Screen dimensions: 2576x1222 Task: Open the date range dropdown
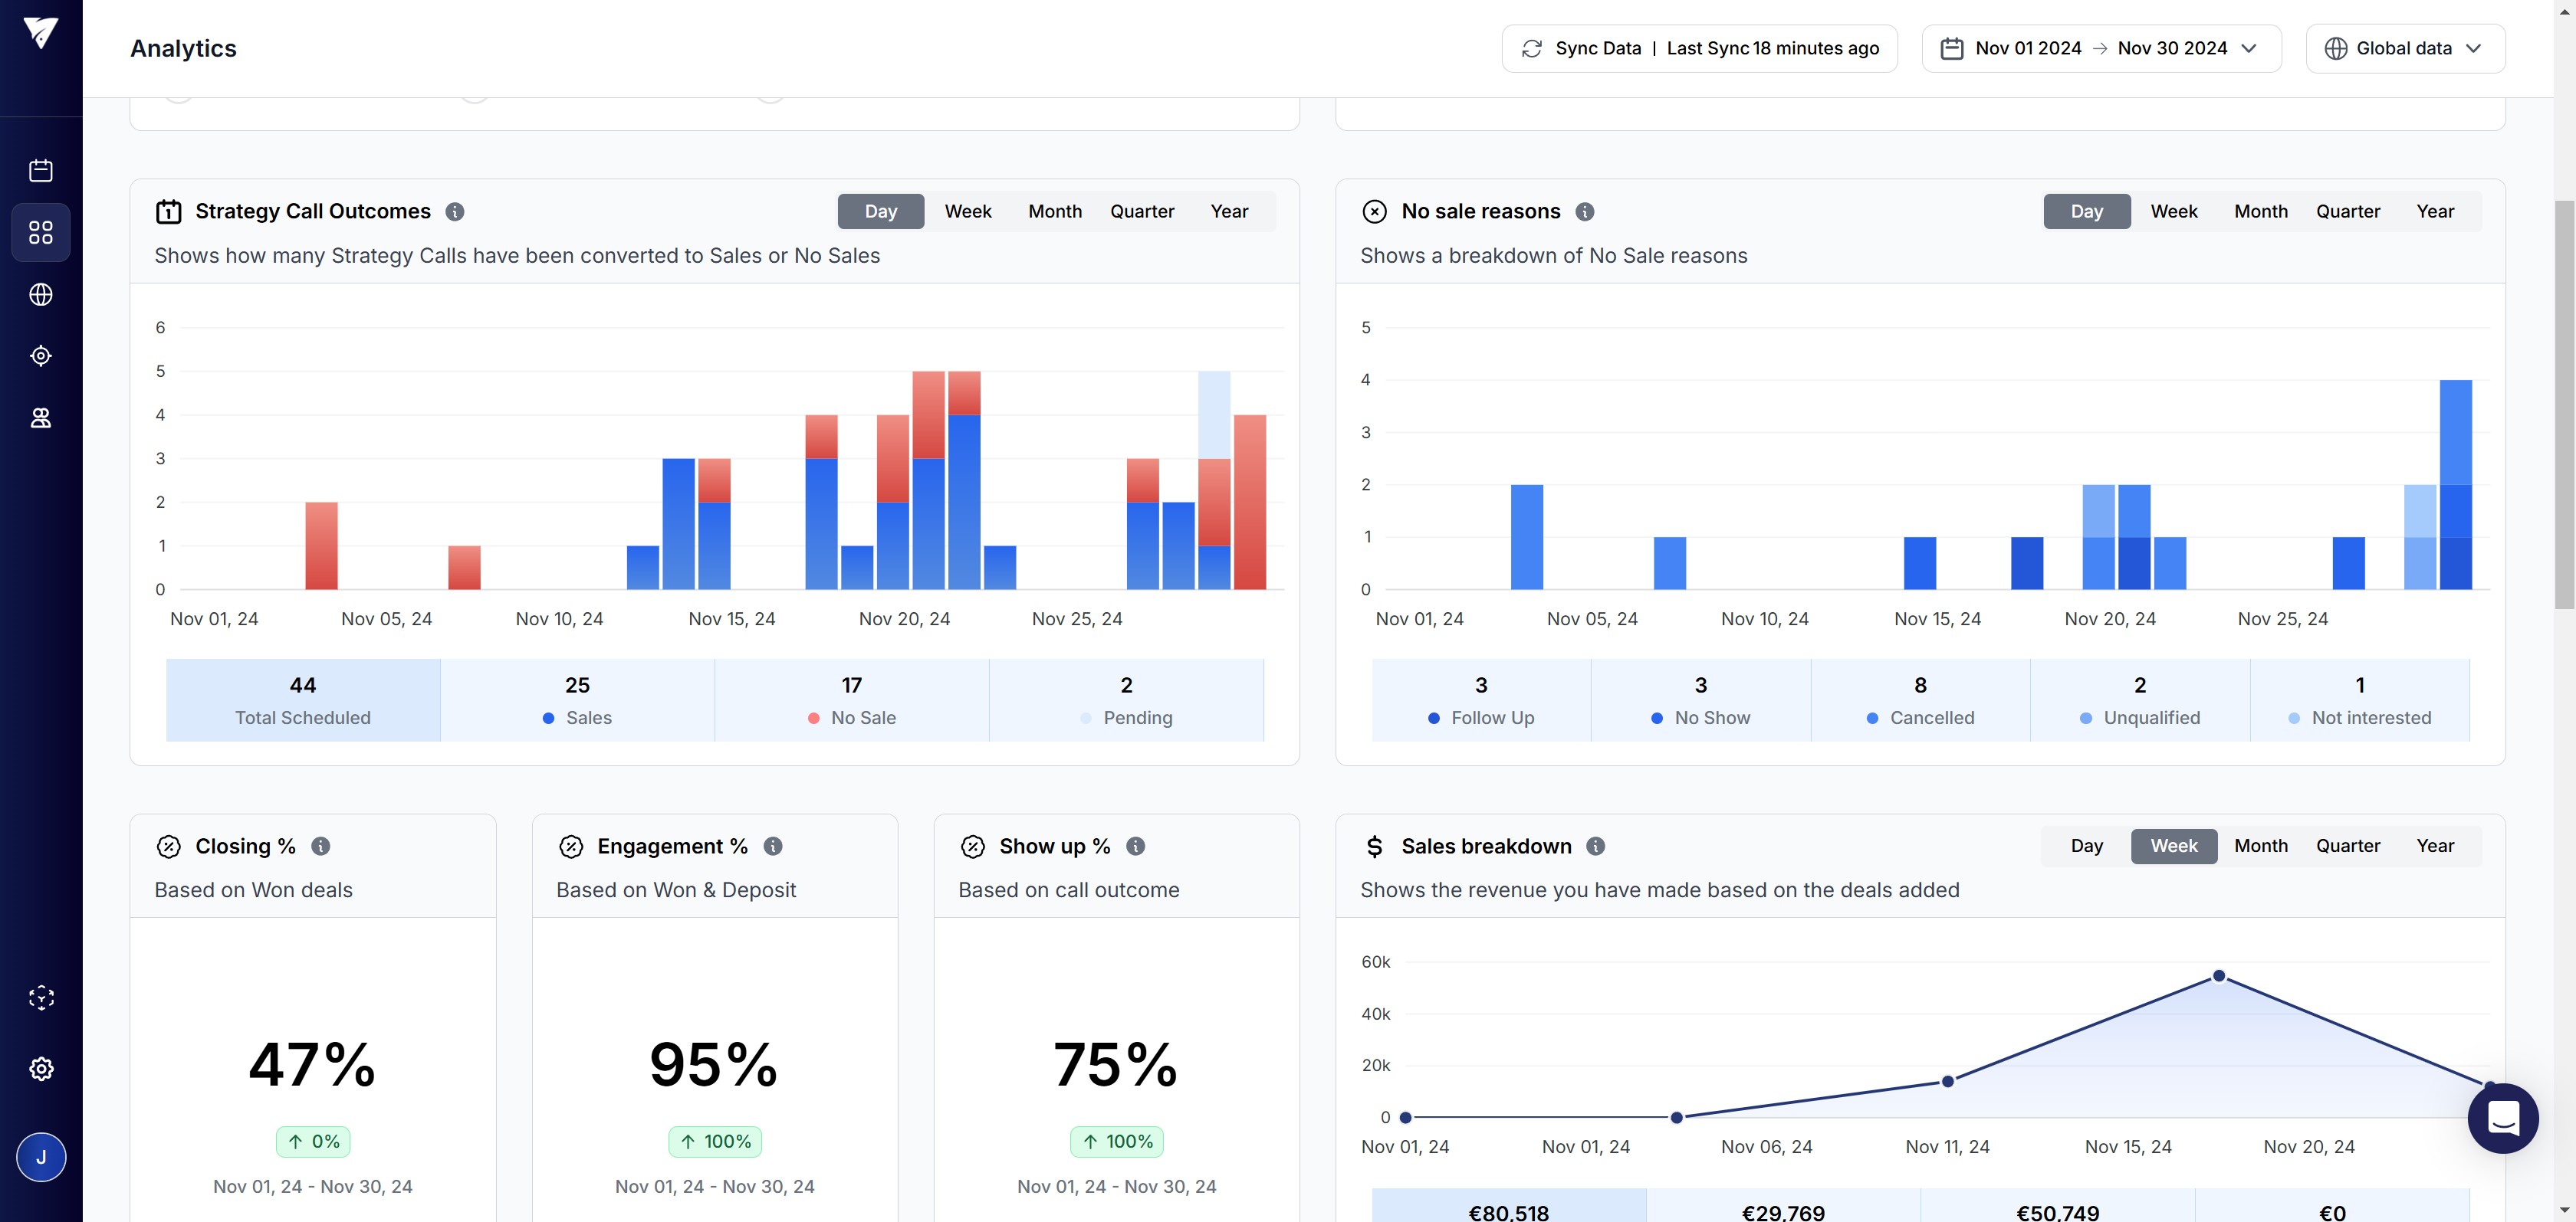2101,49
